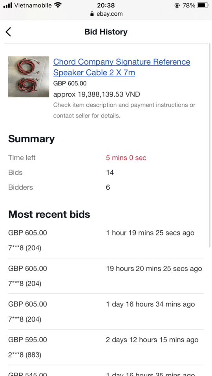
Task: Tap the 19 hours 20 mins bid time
Action: click(154, 269)
